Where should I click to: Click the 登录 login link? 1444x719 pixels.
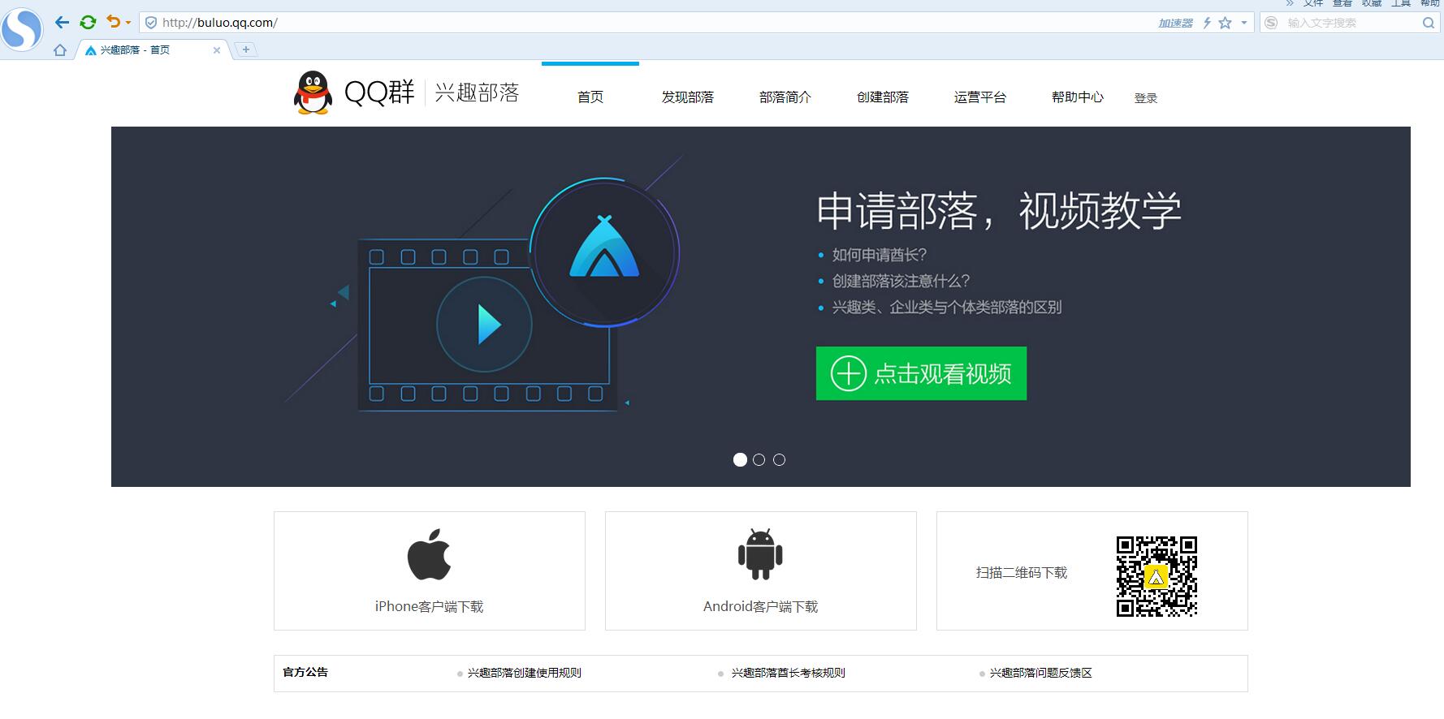click(x=1146, y=98)
